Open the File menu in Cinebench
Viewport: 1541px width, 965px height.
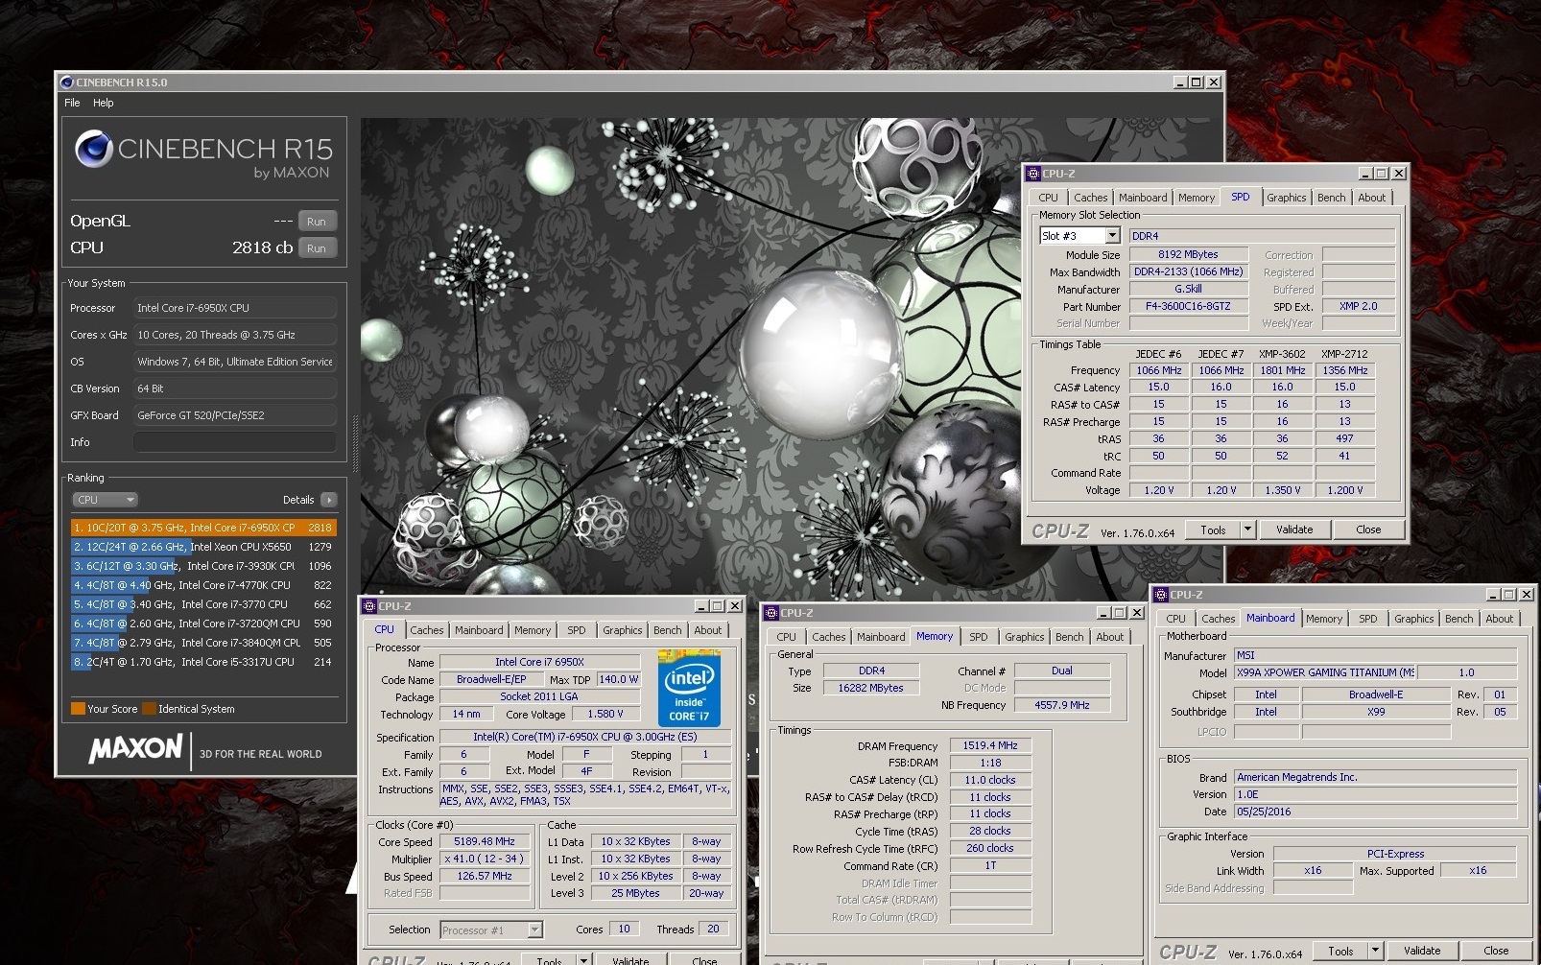click(x=72, y=103)
